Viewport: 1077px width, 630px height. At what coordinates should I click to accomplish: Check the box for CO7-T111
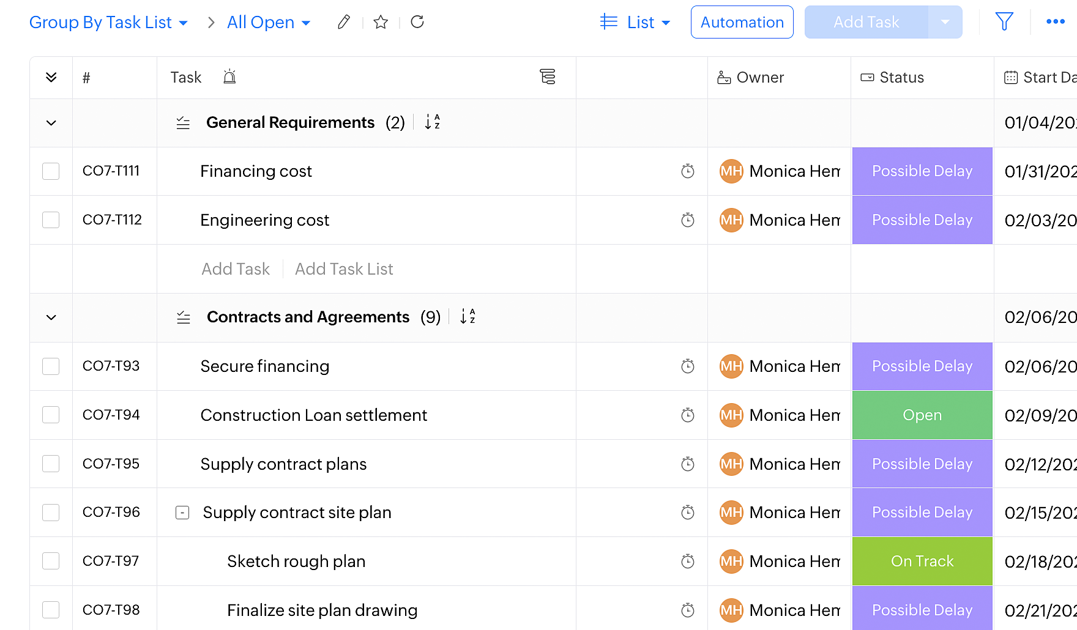pyautogui.click(x=51, y=171)
